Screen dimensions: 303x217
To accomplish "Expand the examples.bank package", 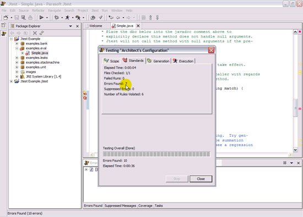I will [x=17, y=43].
